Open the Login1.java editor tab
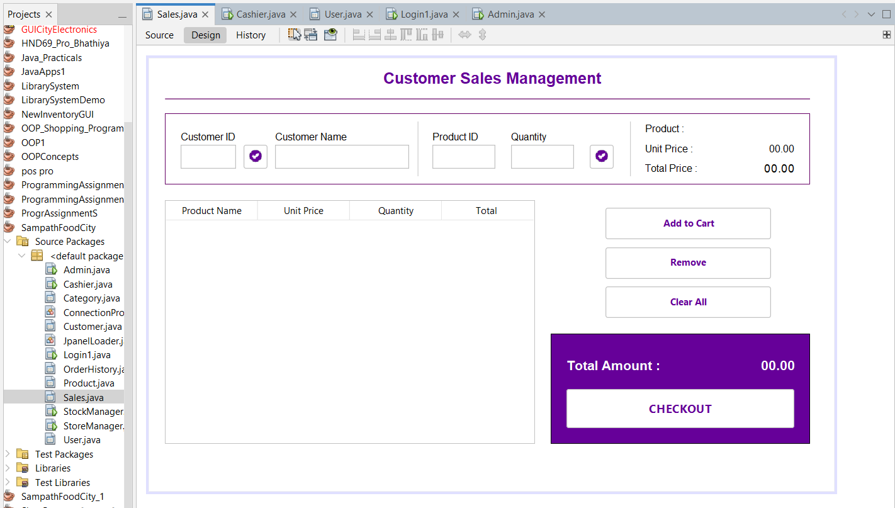This screenshot has height=508, width=895. [x=425, y=14]
